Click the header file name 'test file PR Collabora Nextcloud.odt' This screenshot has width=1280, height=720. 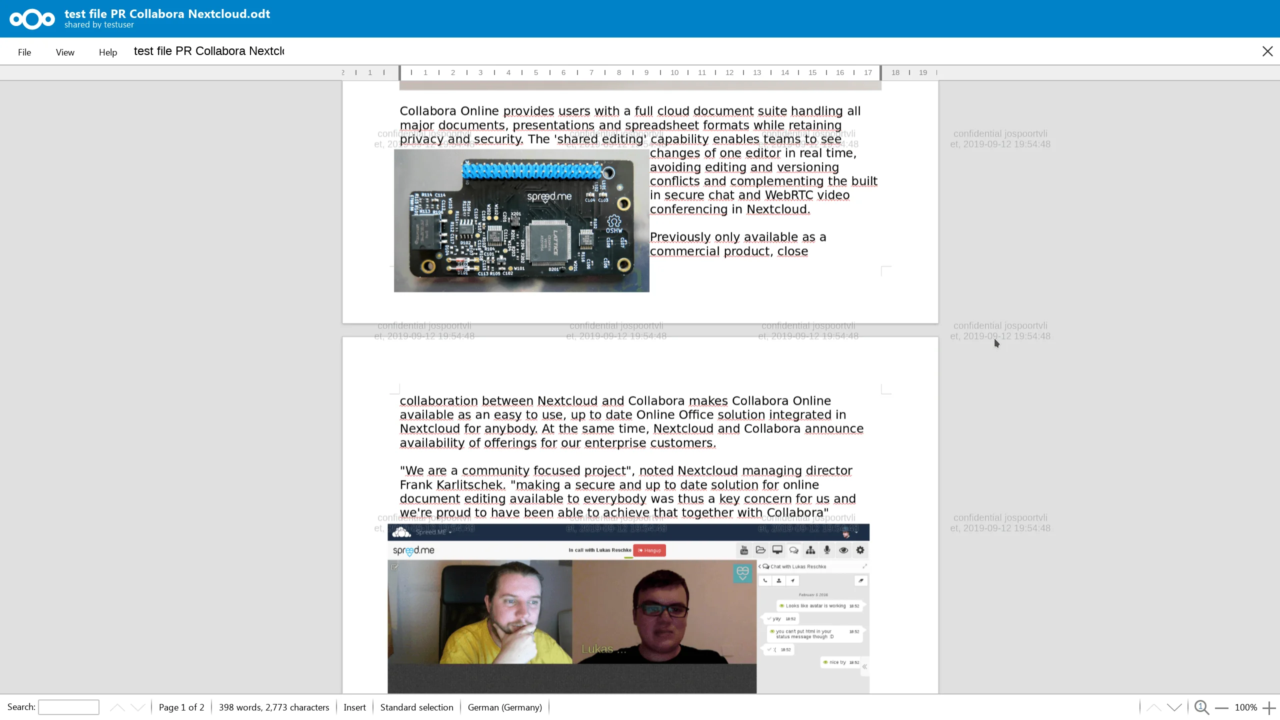[x=167, y=14]
